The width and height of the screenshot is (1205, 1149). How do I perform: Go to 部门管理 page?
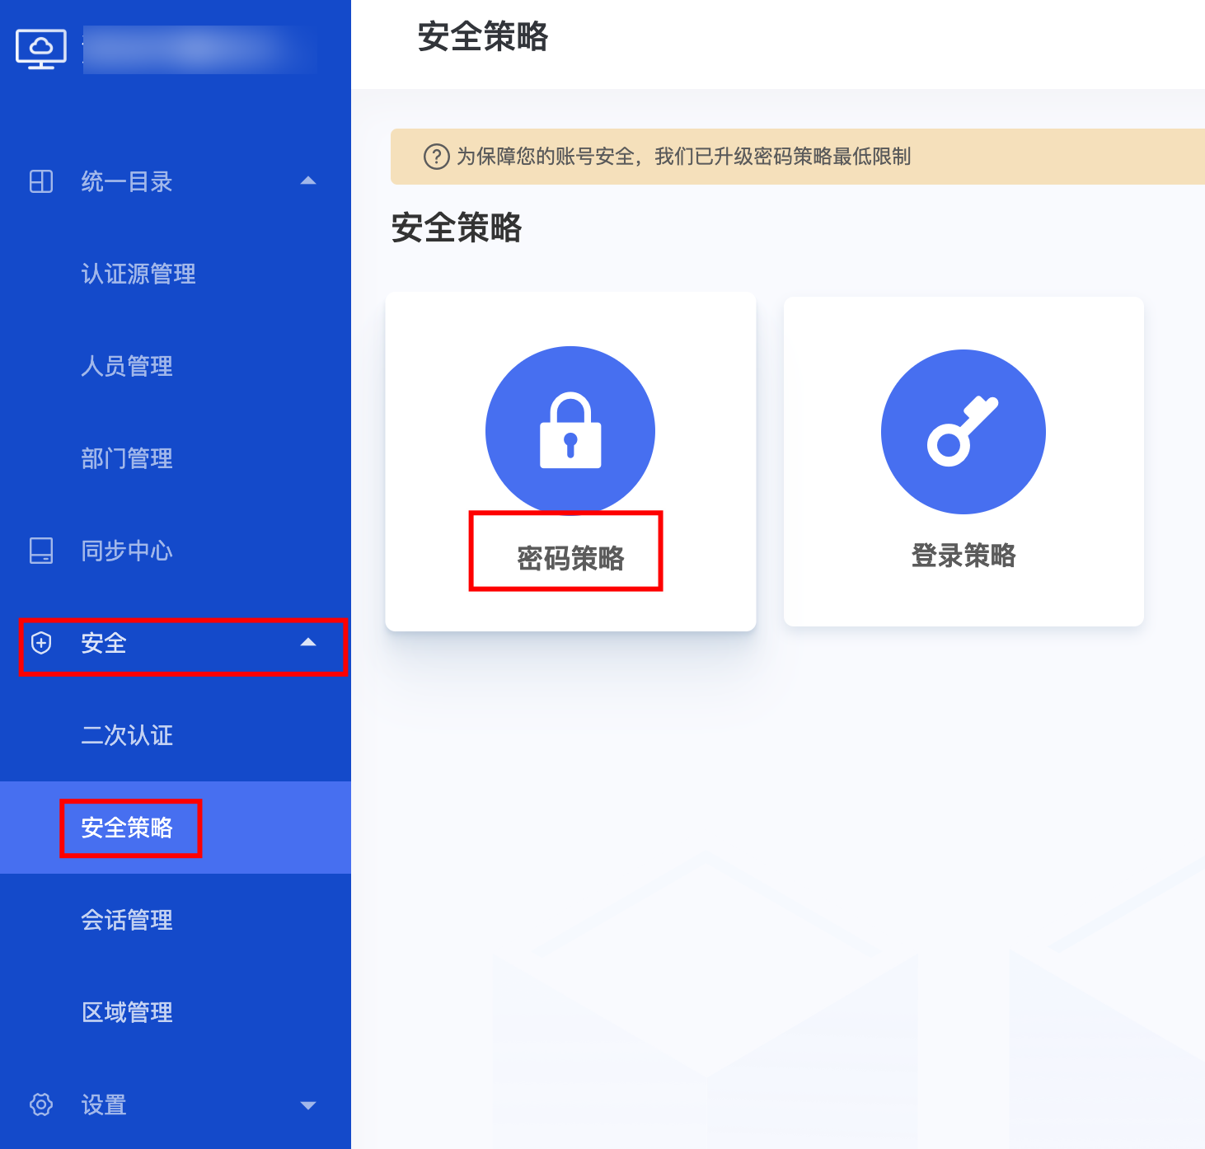tap(127, 458)
